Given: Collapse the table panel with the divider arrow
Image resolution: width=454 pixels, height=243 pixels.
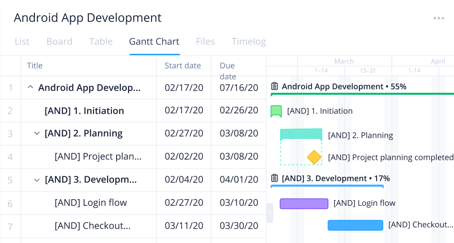Looking at the screenshot, I should click(x=270, y=213).
